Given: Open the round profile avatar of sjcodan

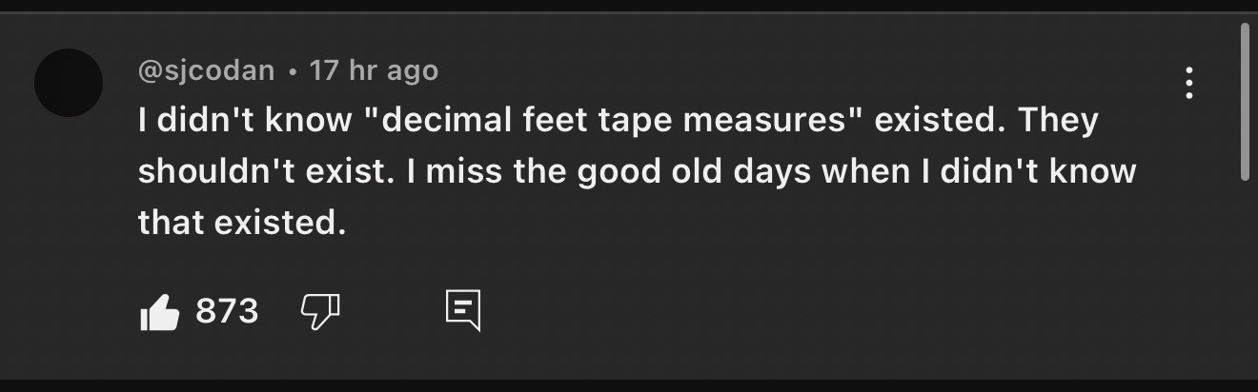Looking at the screenshot, I should [69, 83].
